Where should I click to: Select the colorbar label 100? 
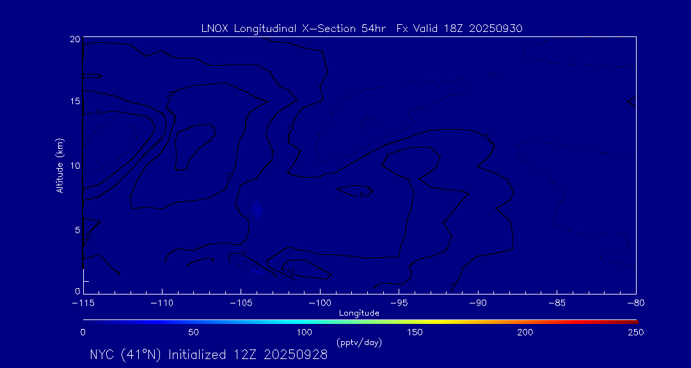click(305, 332)
